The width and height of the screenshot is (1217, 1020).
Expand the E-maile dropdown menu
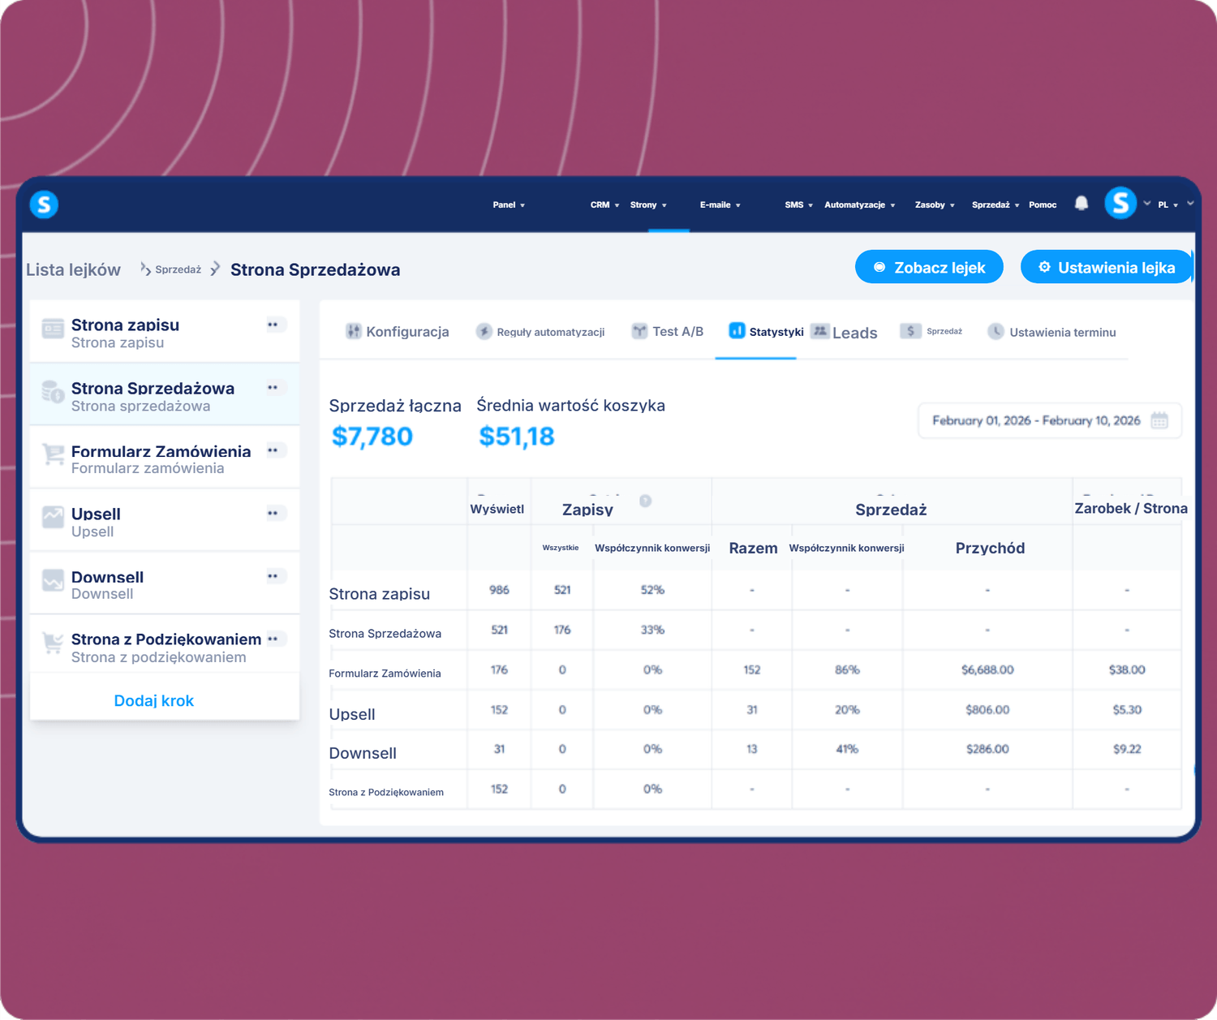[x=720, y=204]
